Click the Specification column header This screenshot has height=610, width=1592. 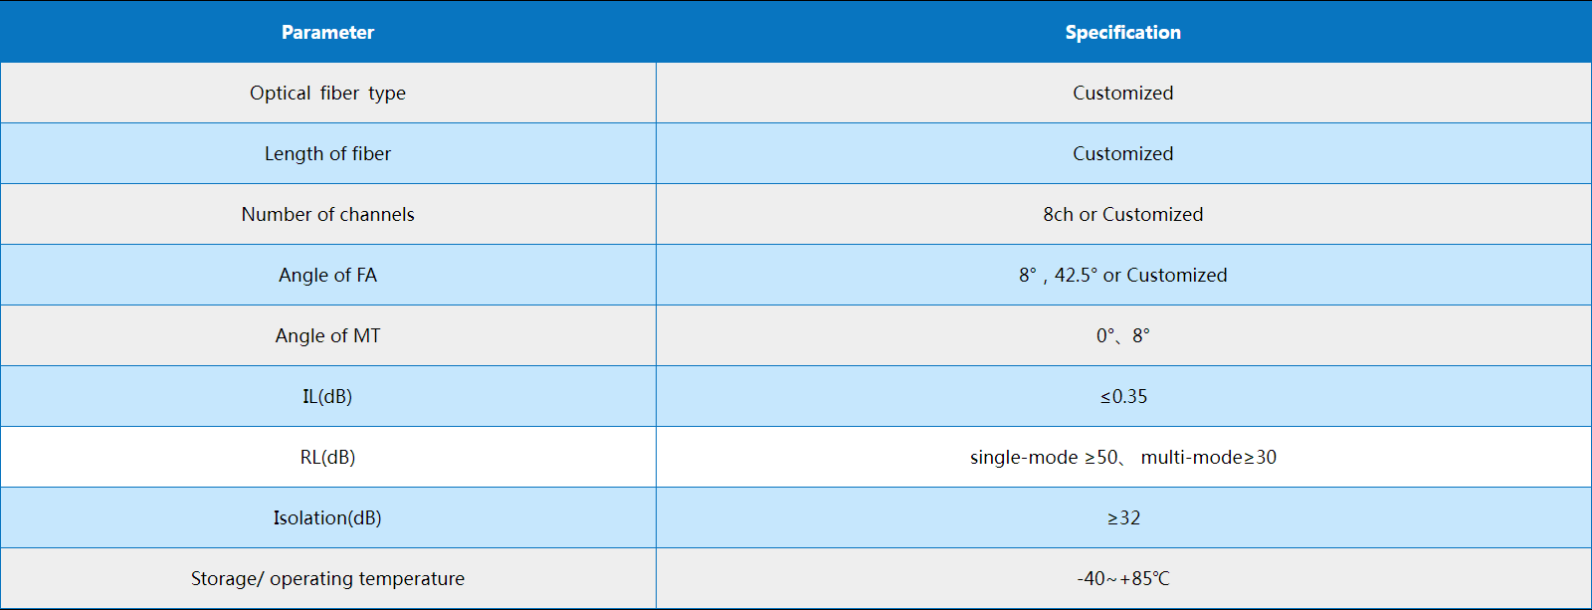pyautogui.click(x=1123, y=32)
